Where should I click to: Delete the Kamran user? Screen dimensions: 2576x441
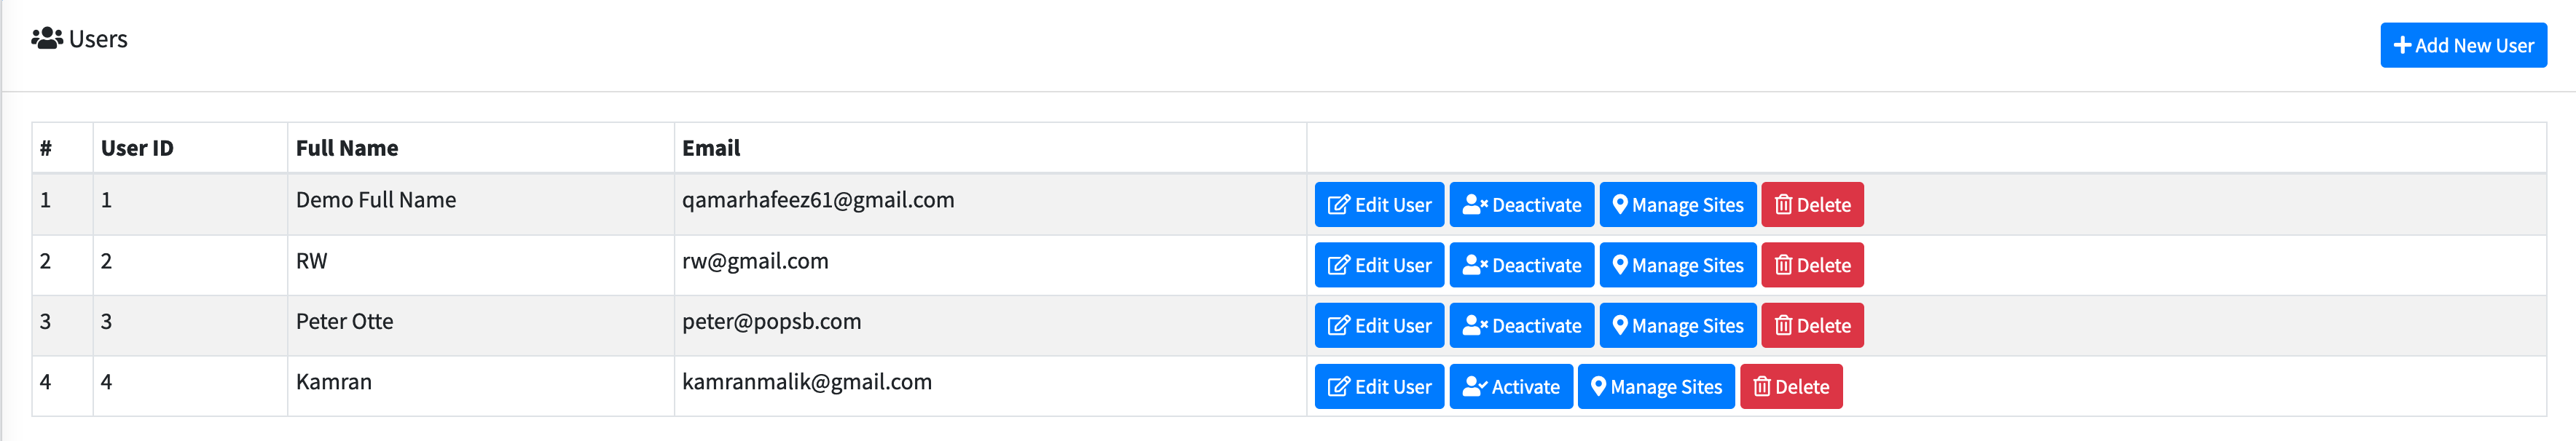pos(1790,387)
